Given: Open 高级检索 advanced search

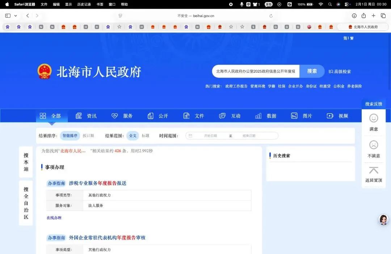Looking at the screenshot, I should [340, 72].
